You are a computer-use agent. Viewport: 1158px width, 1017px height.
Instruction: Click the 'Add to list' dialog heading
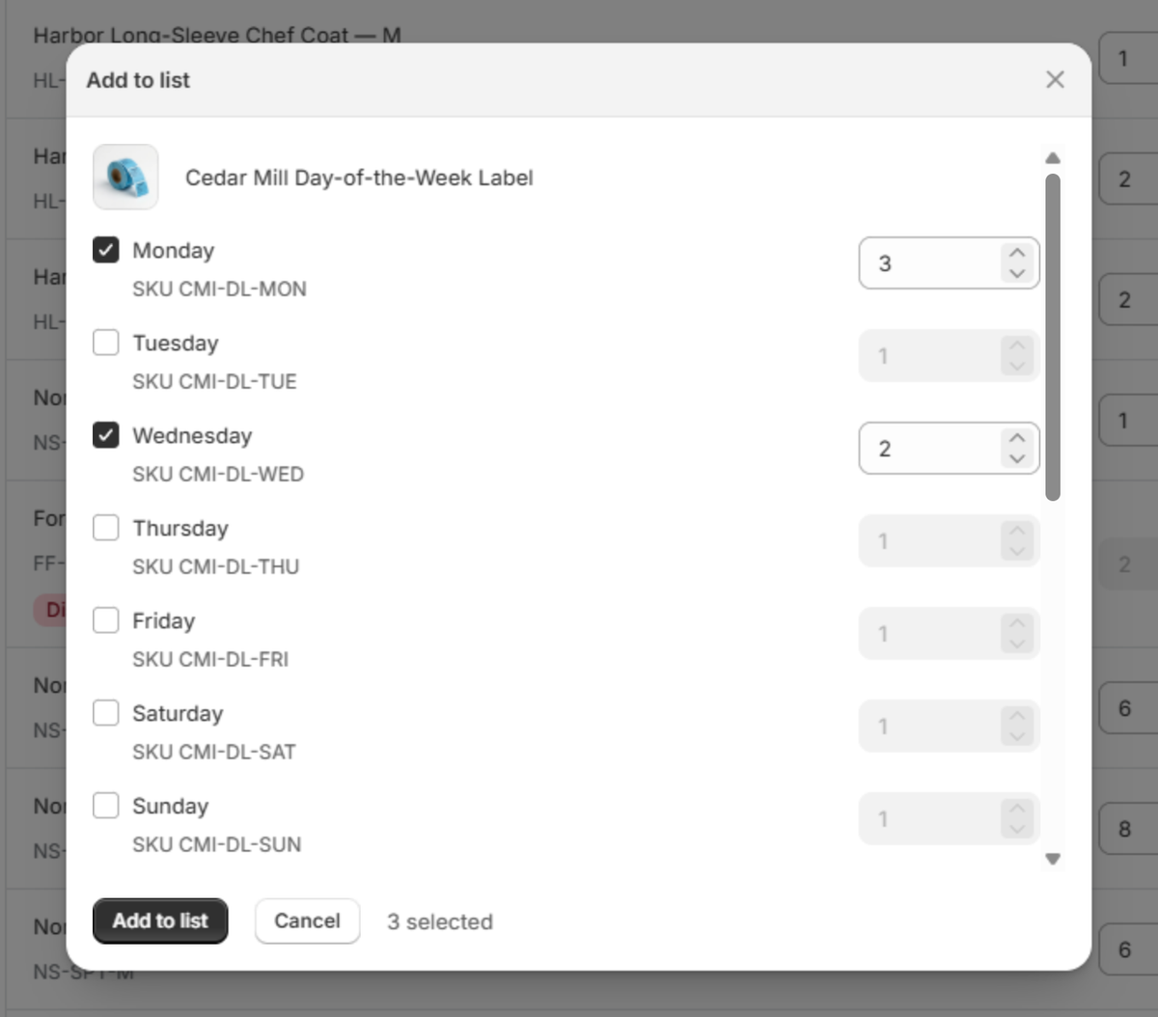point(138,80)
